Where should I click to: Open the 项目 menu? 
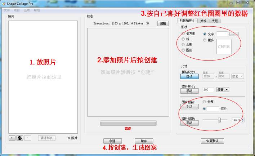(x=17, y=10)
